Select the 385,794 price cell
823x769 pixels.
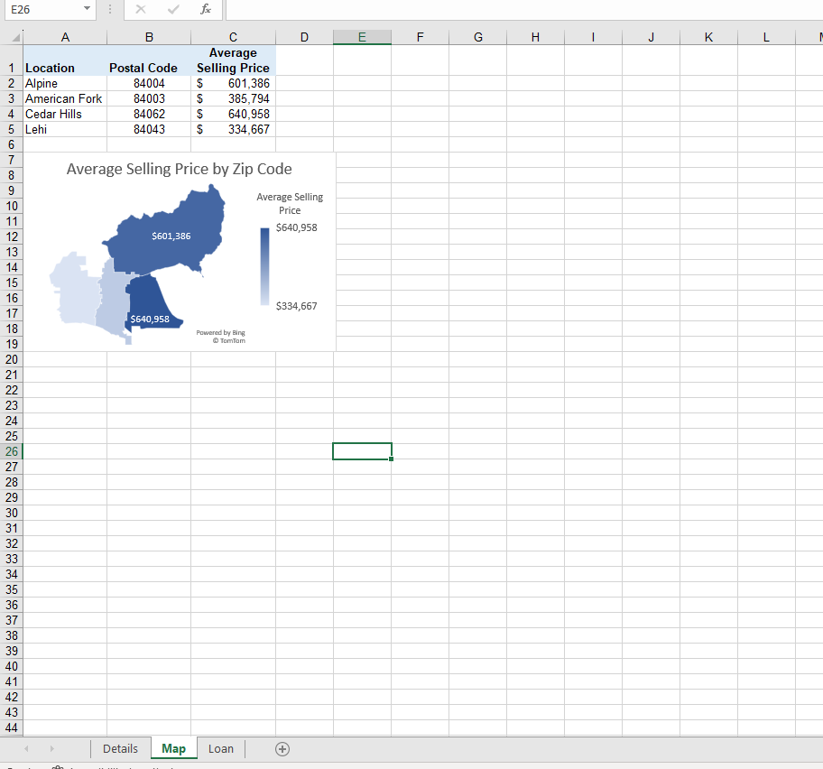click(x=233, y=98)
